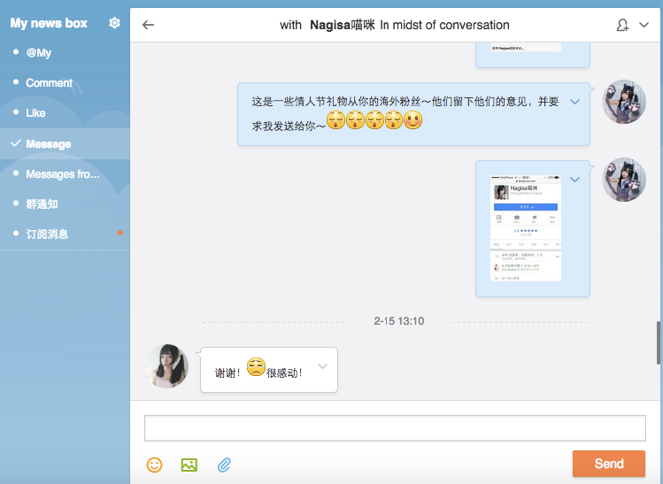
Task: Click the My news box title
Action: click(49, 23)
